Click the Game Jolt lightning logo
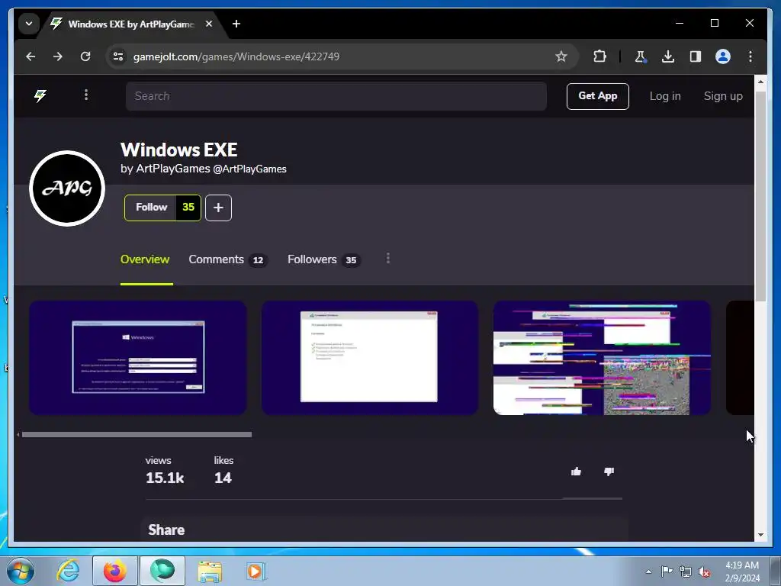 point(40,95)
